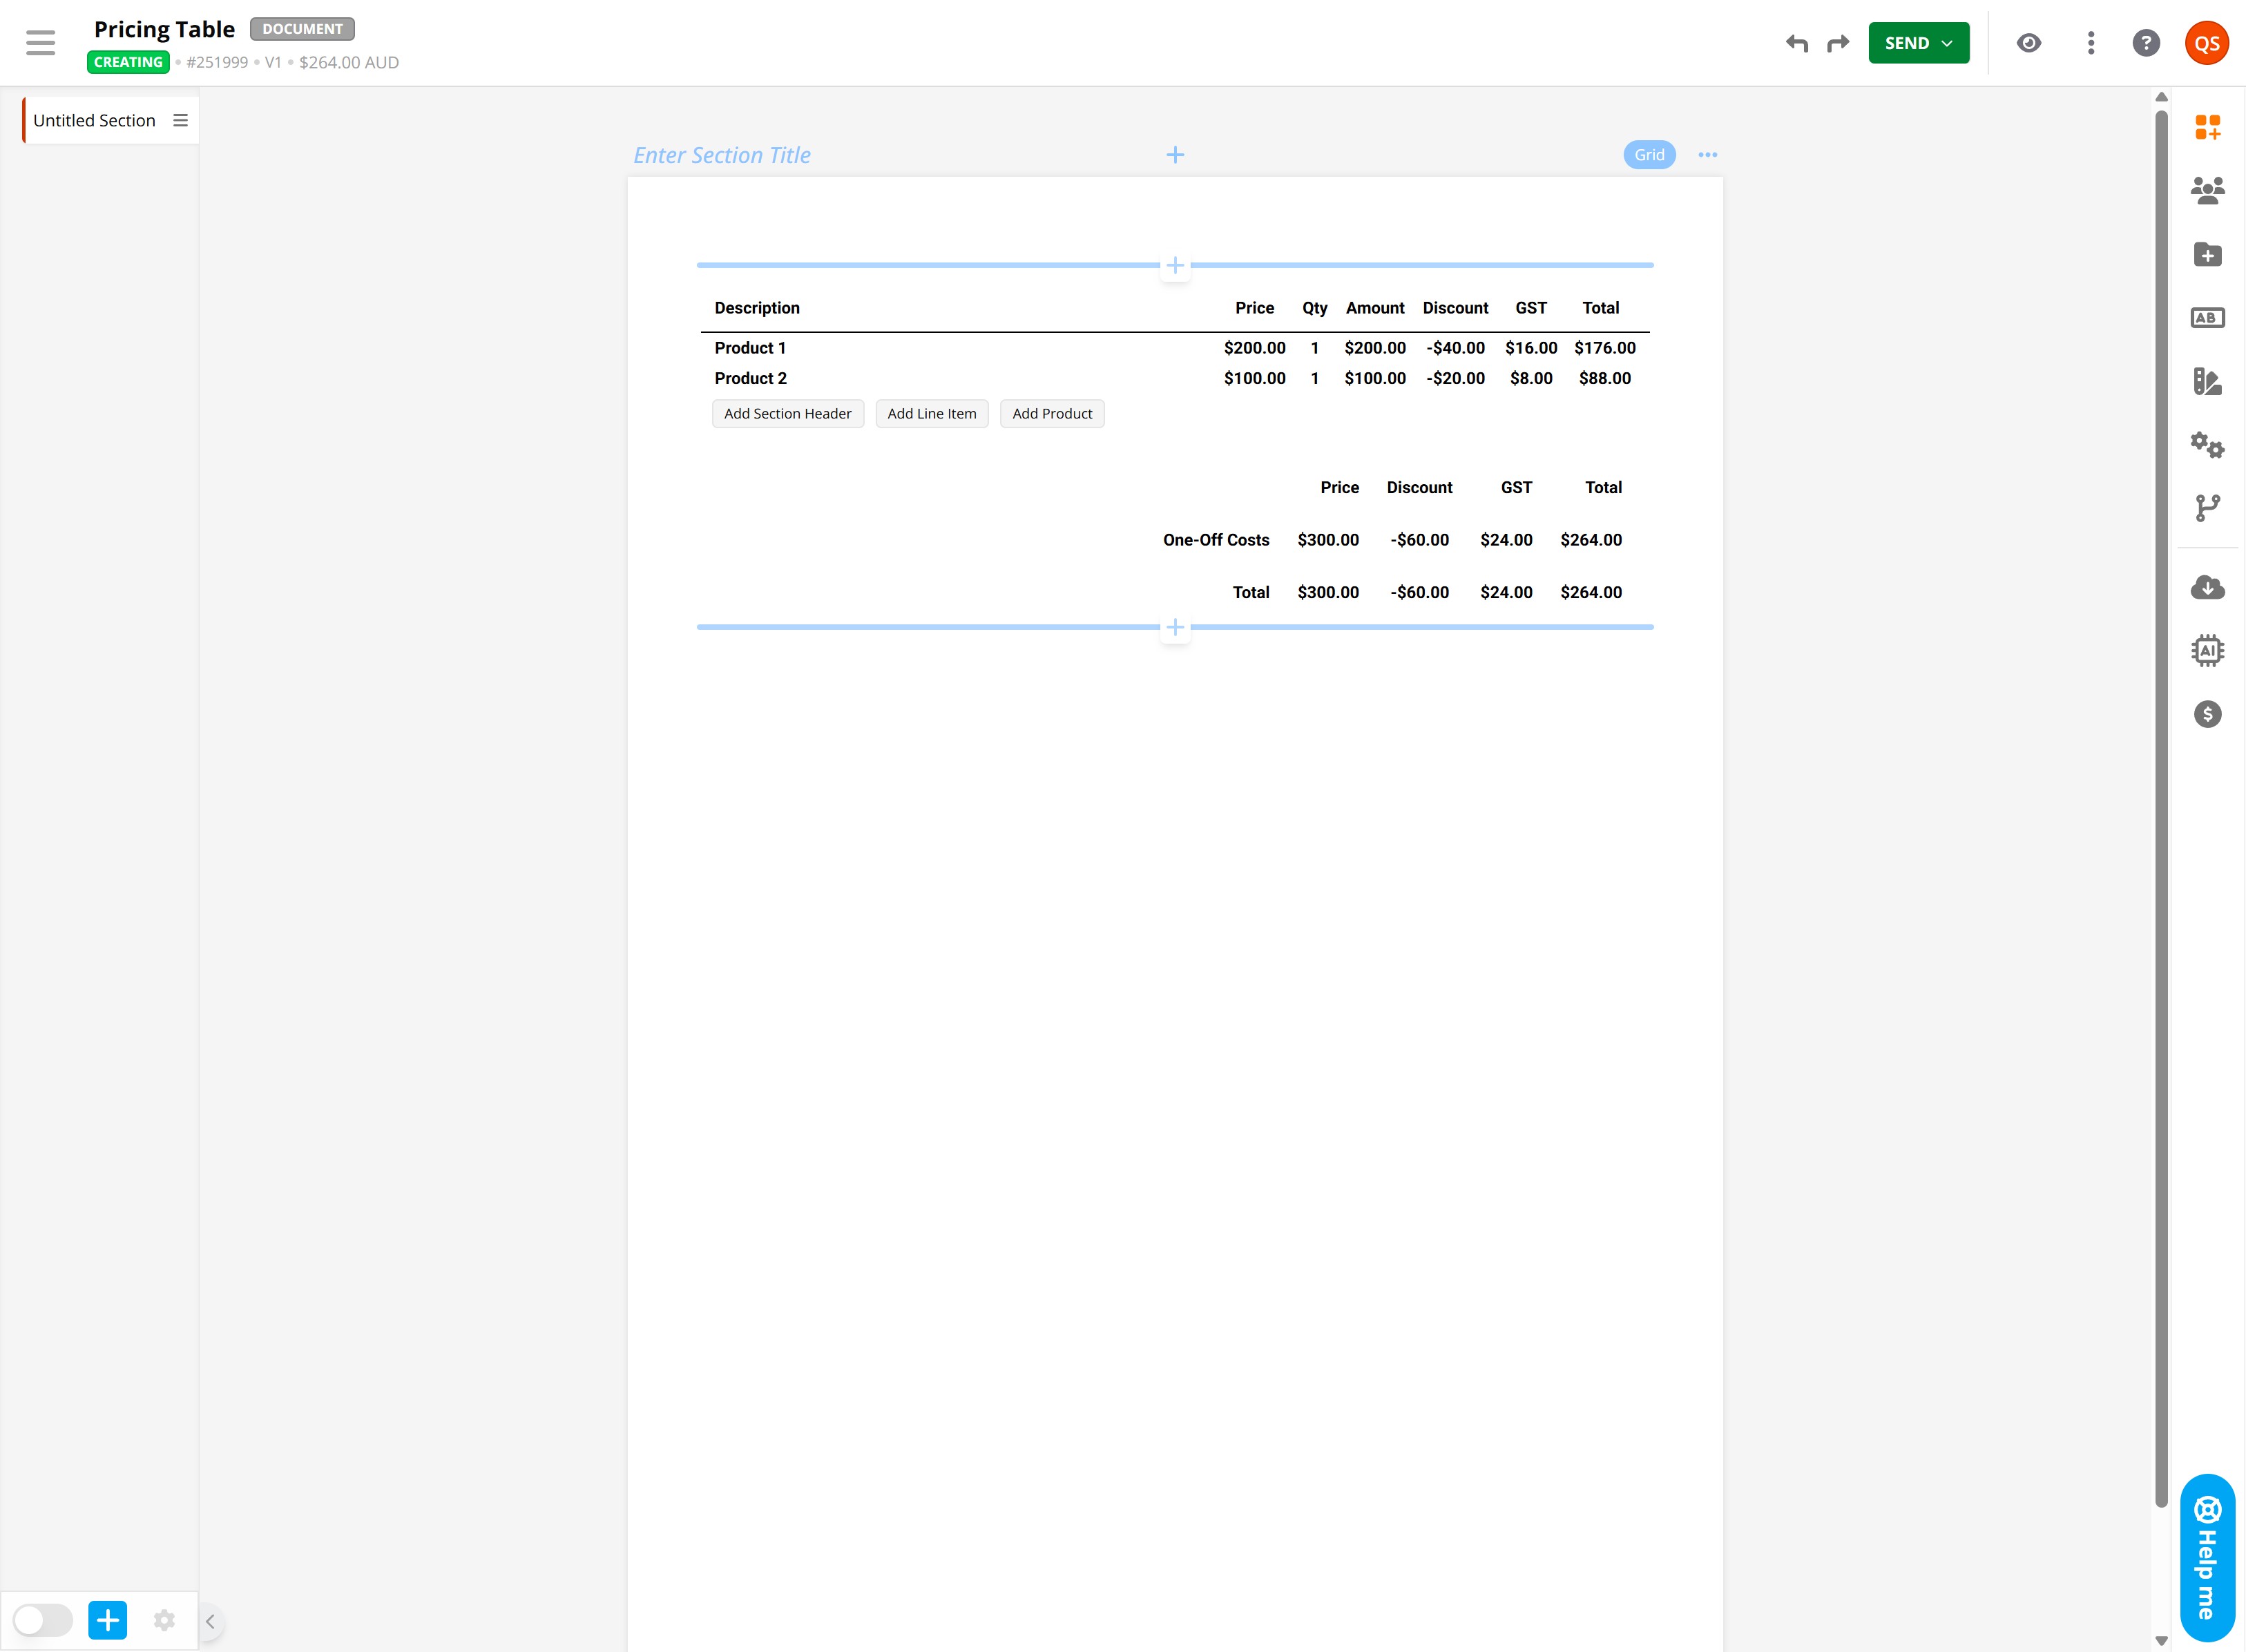Screen dimensions: 2246x1652
Task: Toggle the preview eye icon
Action: (2029, 43)
